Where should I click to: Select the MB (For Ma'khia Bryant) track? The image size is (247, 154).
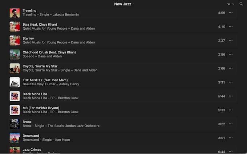coord(123,110)
